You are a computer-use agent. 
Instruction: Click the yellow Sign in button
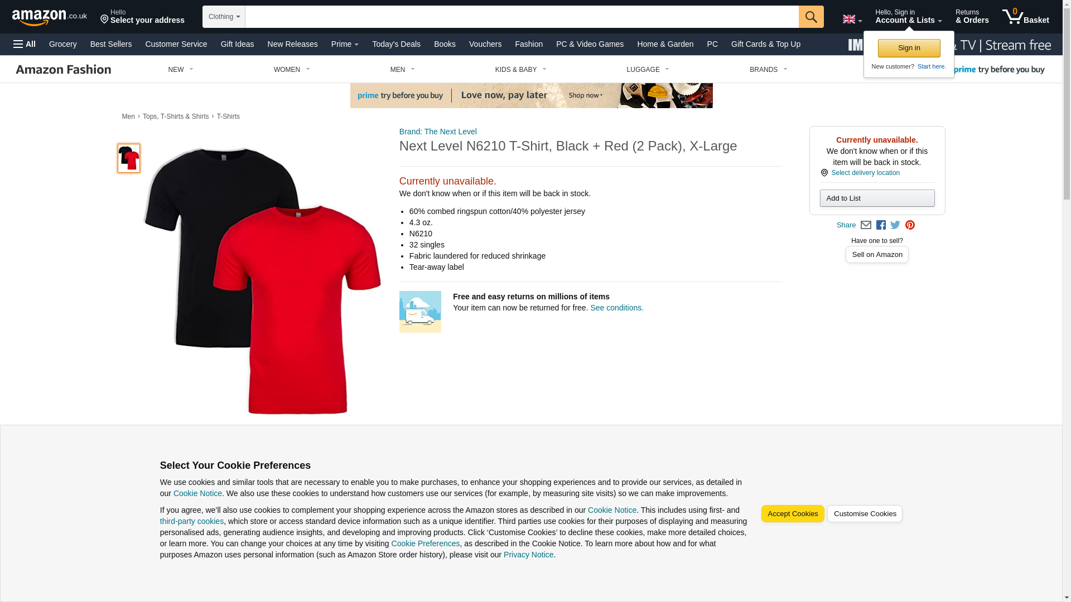point(909,48)
